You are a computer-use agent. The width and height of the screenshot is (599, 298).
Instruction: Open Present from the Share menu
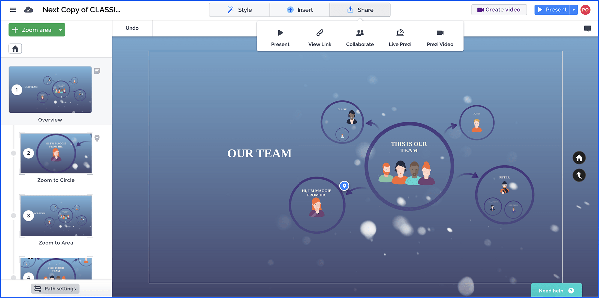(x=280, y=36)
